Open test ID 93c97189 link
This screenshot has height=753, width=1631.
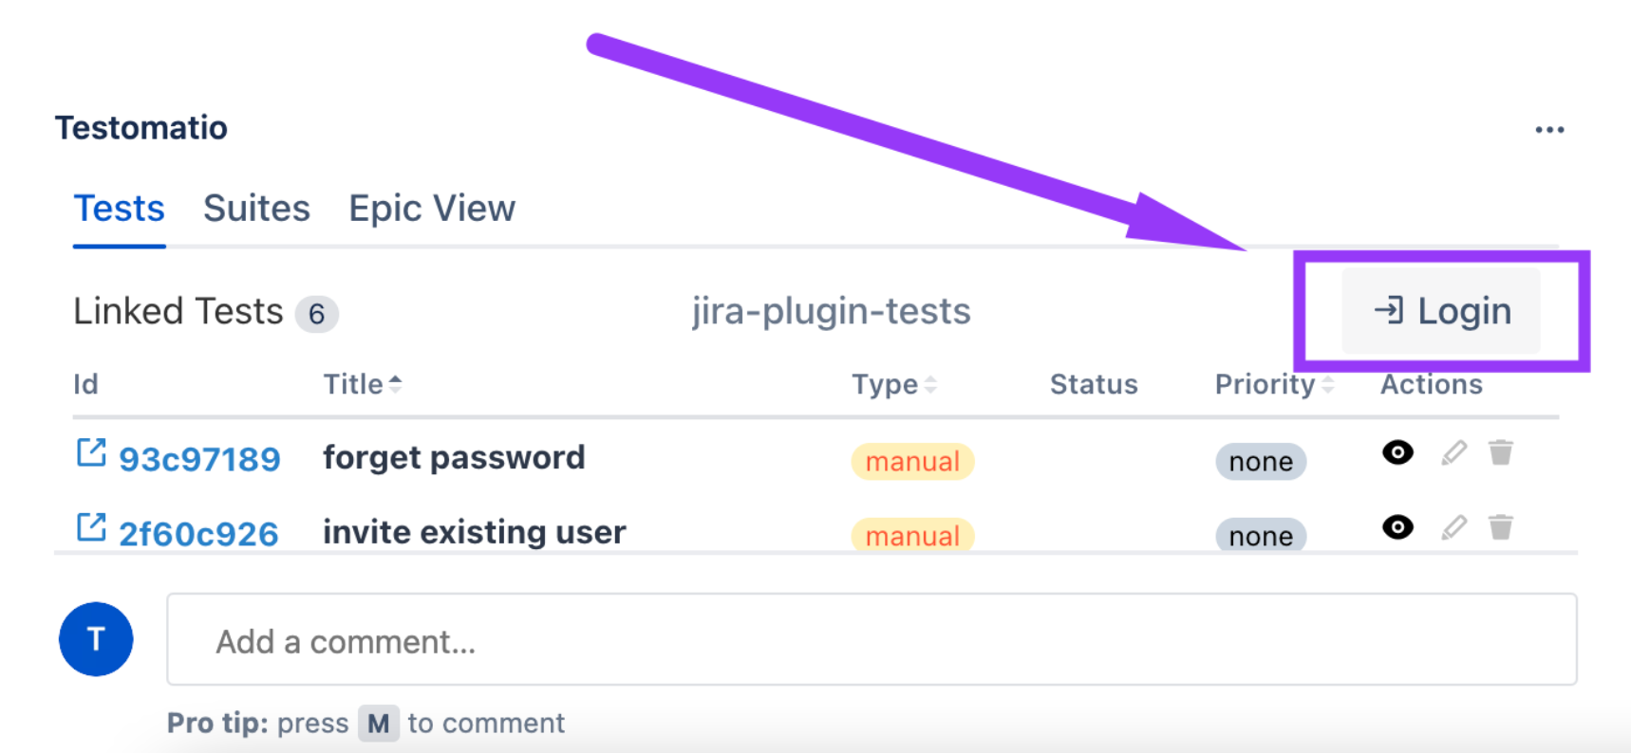coord(199,460)
